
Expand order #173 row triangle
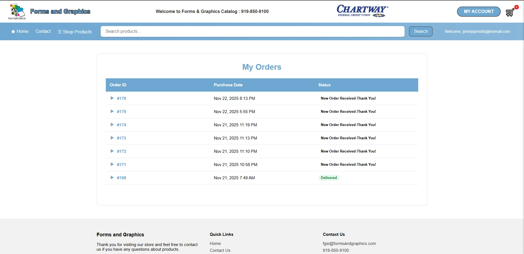point(112,138)
